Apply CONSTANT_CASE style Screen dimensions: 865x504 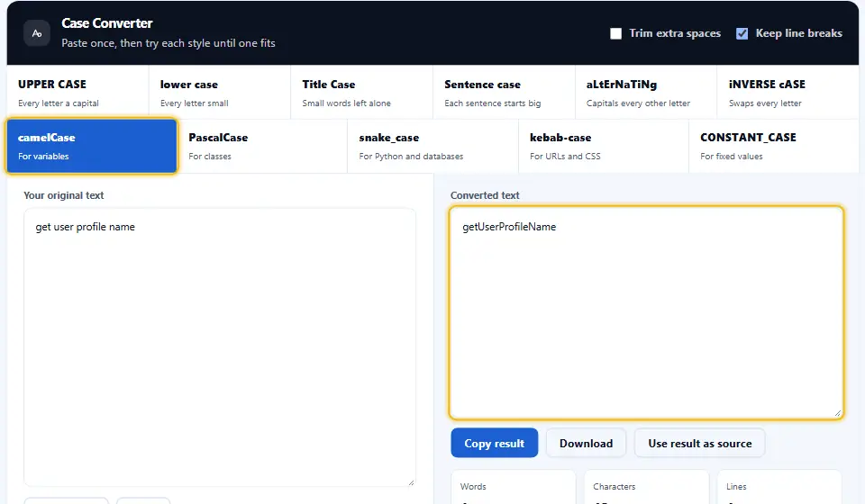click(774, 146)
